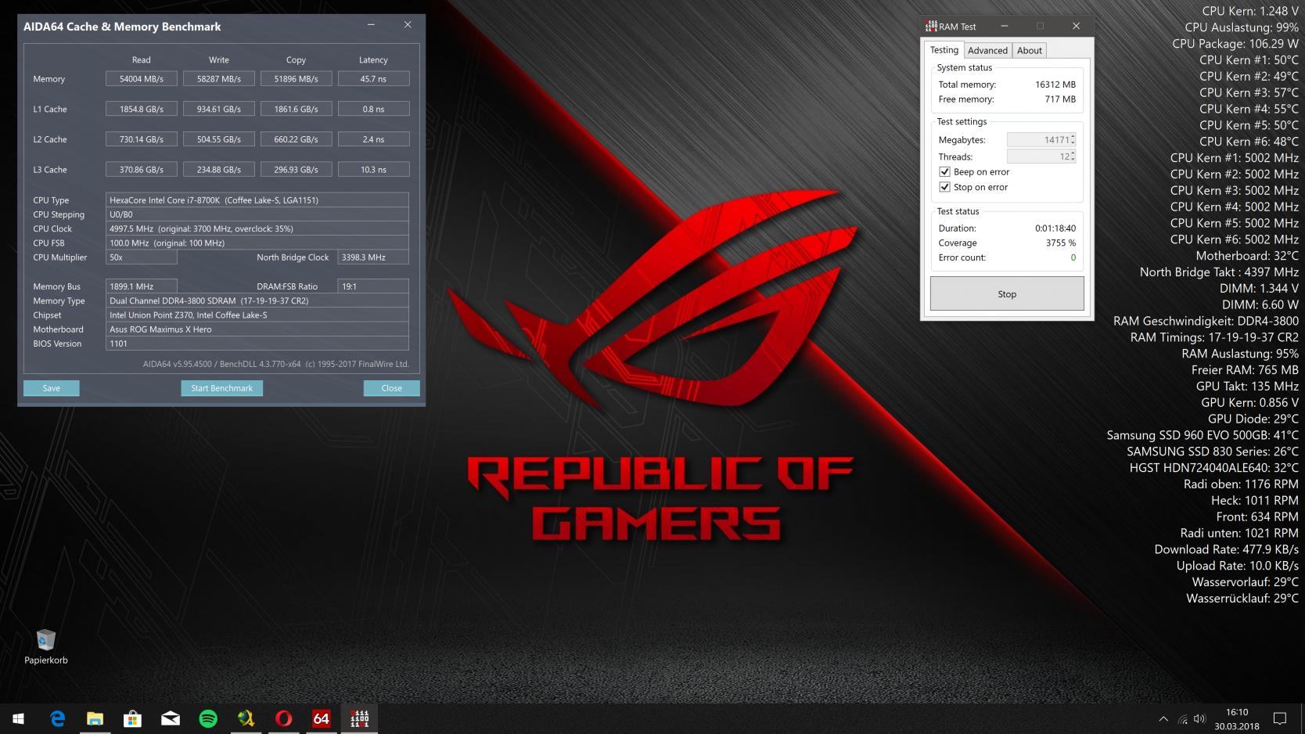Open network status tray icon
1305x734 pixels.
coord(1182,718)
